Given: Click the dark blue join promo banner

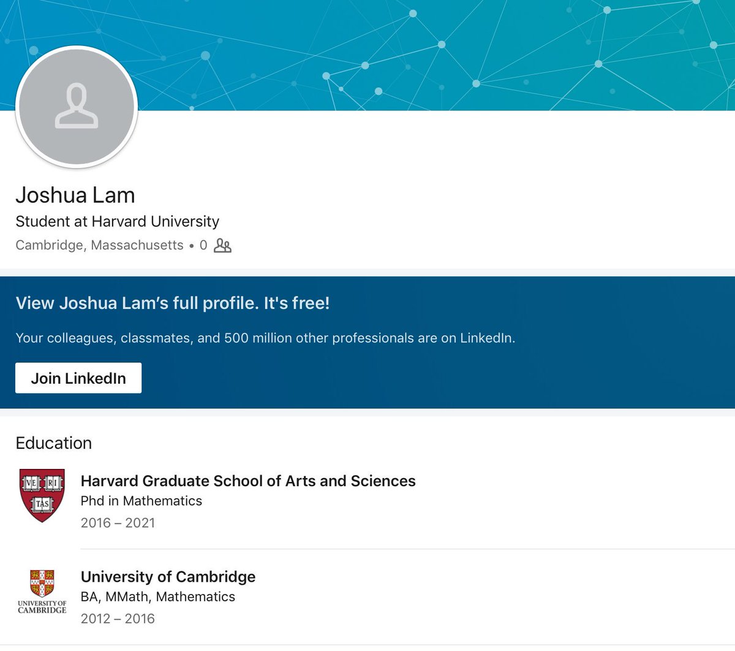Looking at the screenshot, I should coord(367,343).
